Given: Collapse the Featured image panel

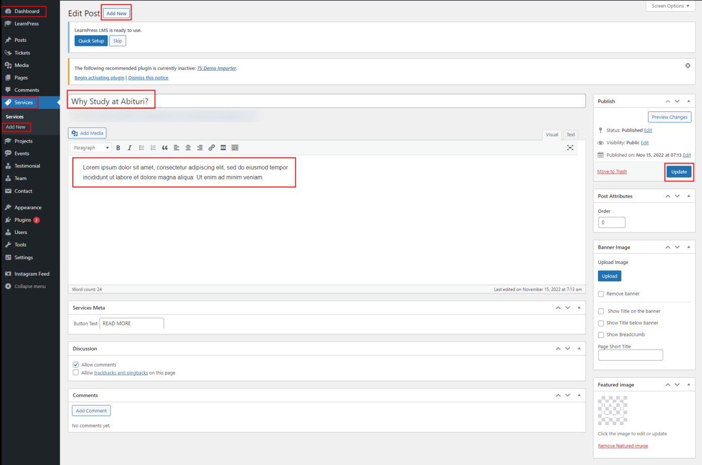Looking at the screenshot, I should 688,384.
